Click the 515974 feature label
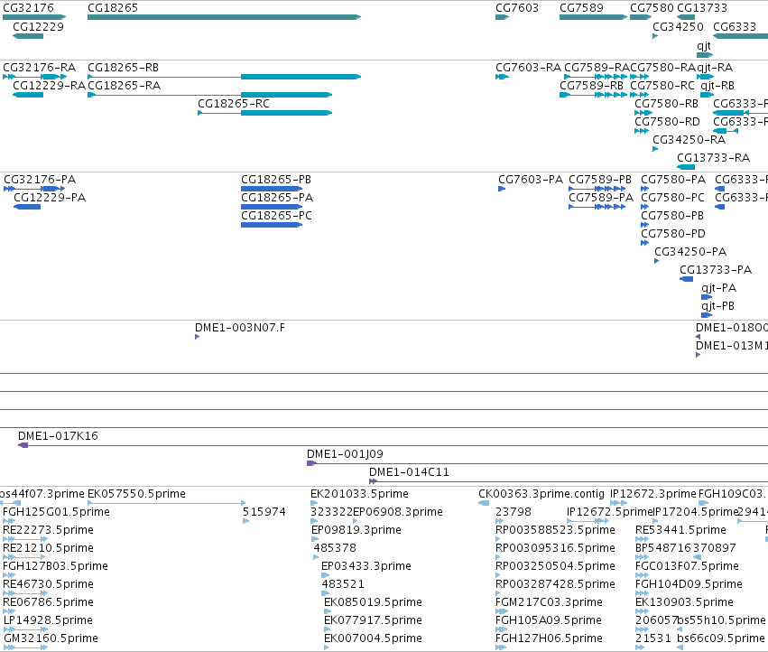 click(x=264, y=512)
